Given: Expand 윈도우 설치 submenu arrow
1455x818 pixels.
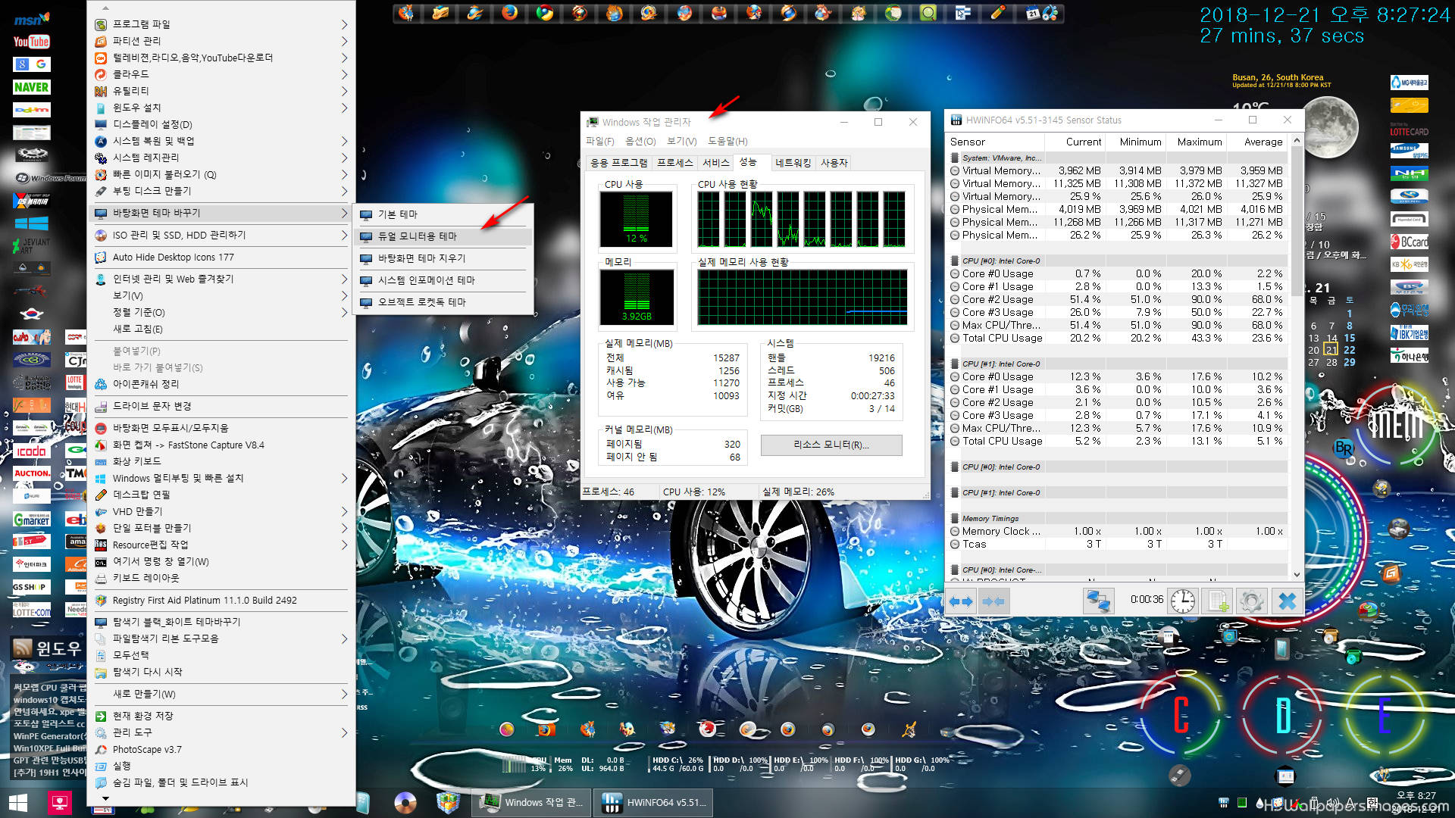Looking at the screenshot, I should tap(344, 108).
